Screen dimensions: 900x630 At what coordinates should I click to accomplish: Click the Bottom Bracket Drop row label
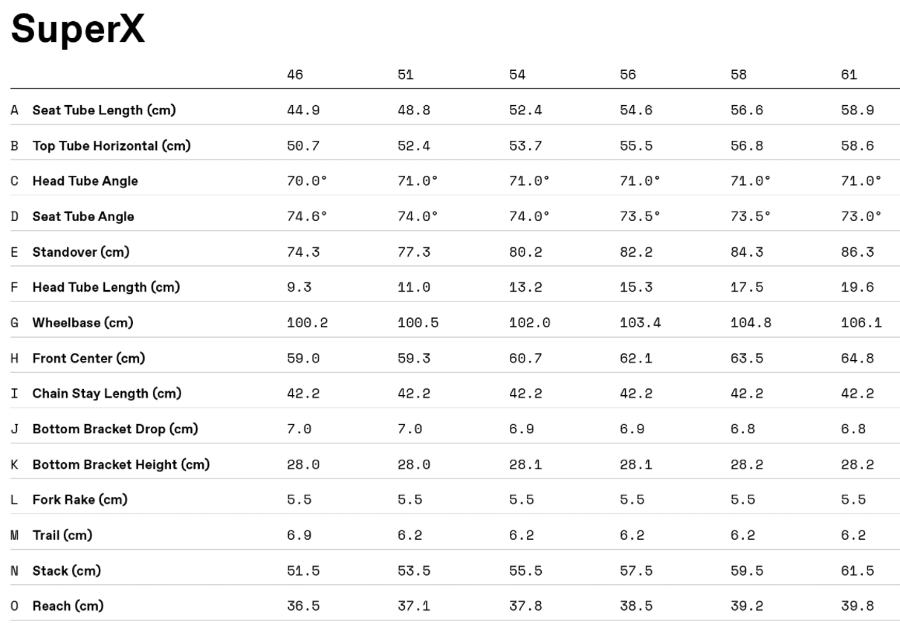point(115,429)
